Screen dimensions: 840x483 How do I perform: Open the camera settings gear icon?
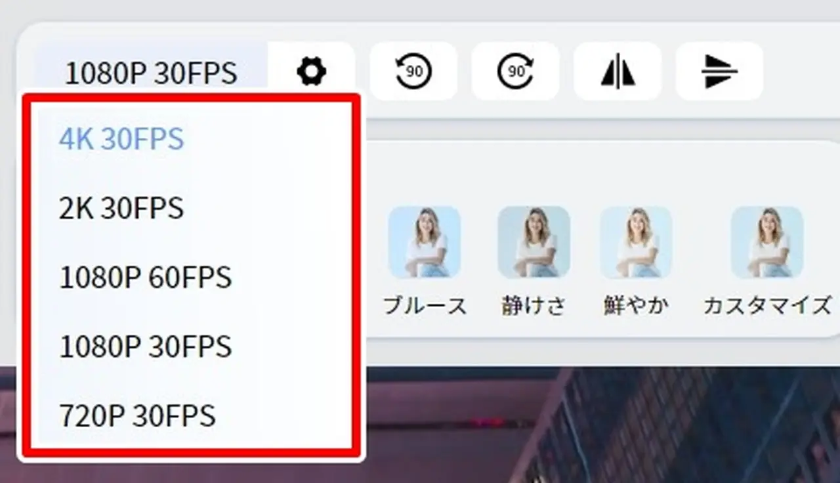pyautogui.click(x=311, y=71)
